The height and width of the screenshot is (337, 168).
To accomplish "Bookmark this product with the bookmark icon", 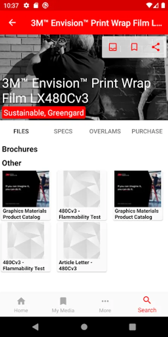I will [x=134, y=47].
